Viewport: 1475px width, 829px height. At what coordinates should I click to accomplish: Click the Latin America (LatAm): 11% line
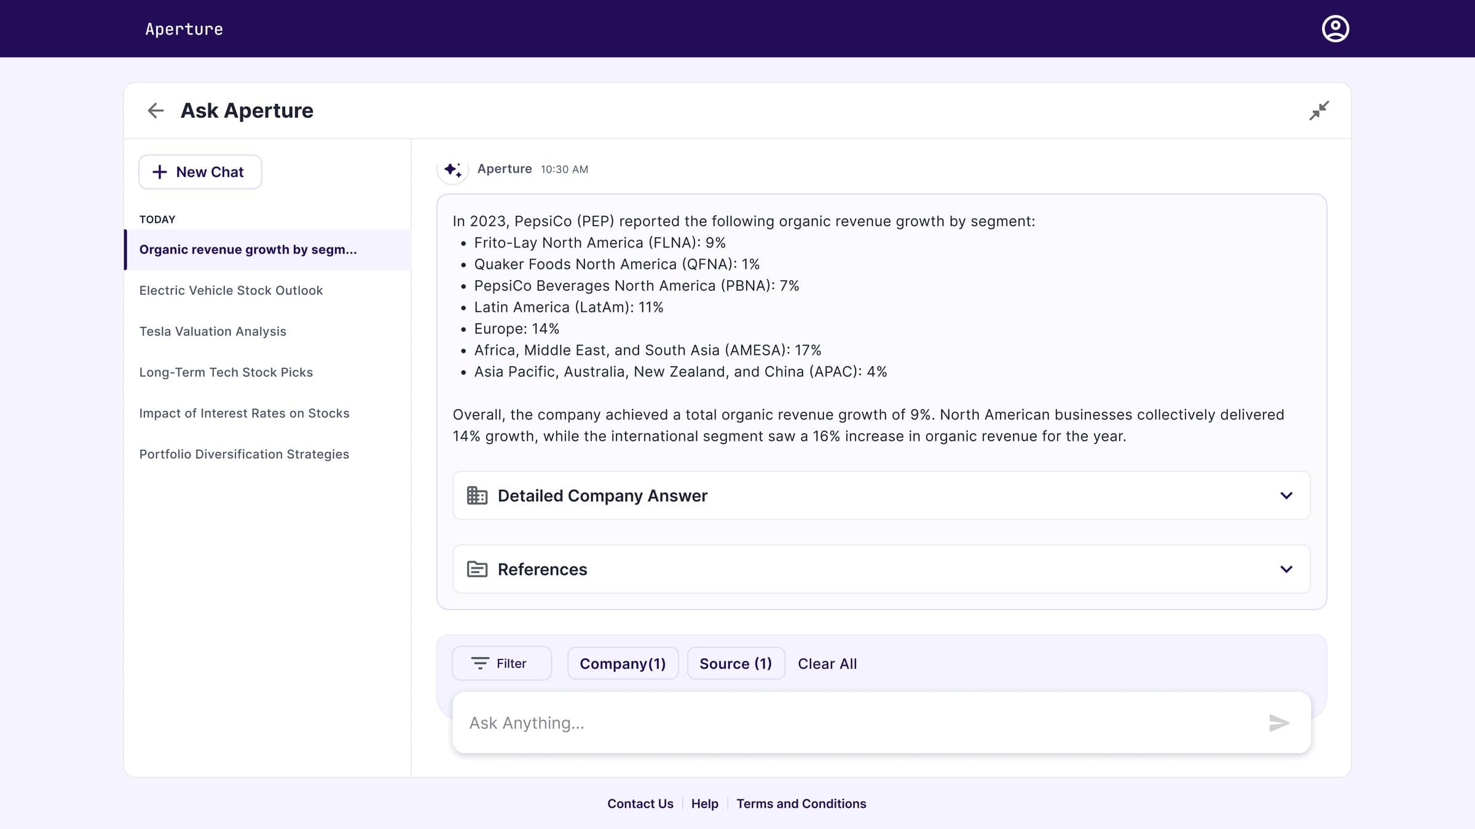tap(568, 307)
